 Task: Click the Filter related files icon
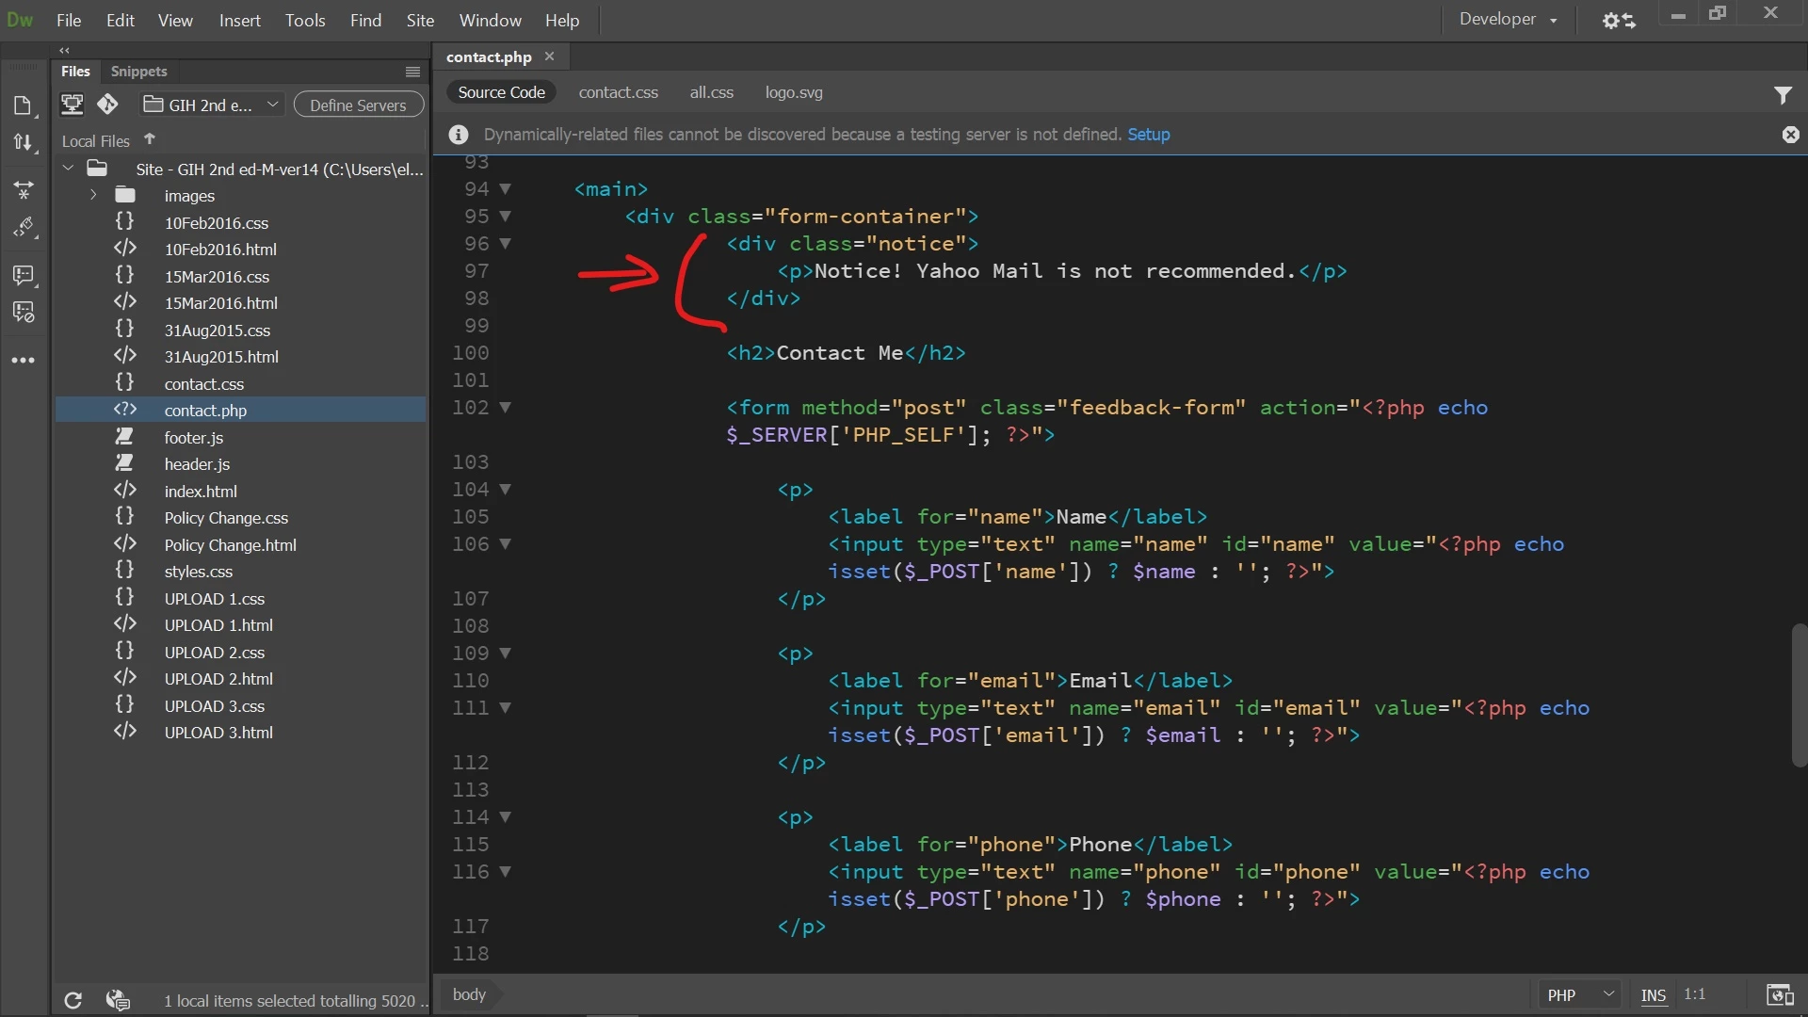tap(1783, 95)
